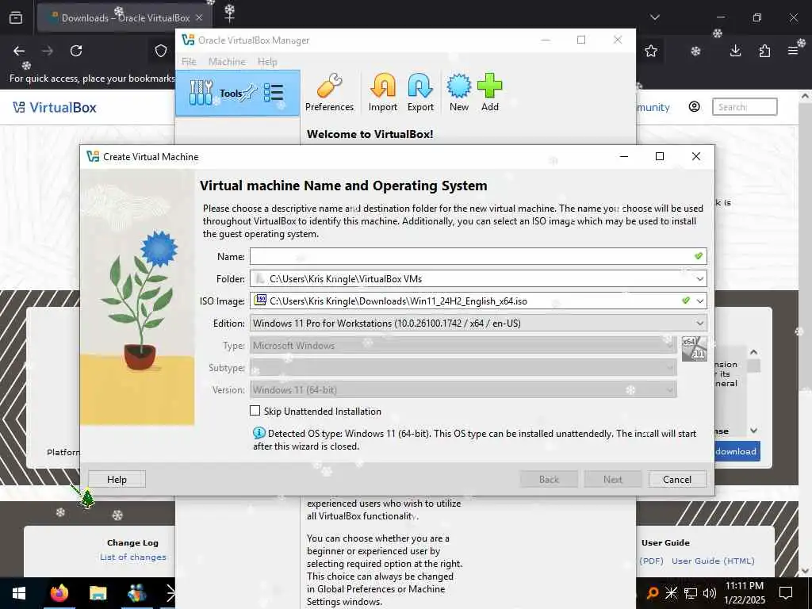The width and height of the screenshot is (812, 609).
Task: Click the browser back arrow
Action: pos(19,51)
